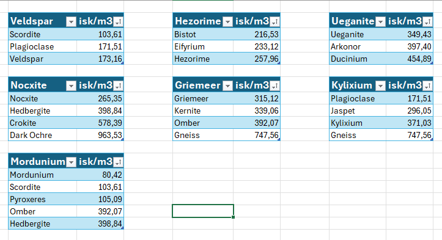Viewport: 442px width, 240px height.
Task: Select the value 257,96 next to Hezorime
Action: (257, 59)
